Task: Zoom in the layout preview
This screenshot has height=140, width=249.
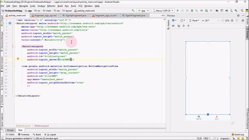Action: pos(232,21)
